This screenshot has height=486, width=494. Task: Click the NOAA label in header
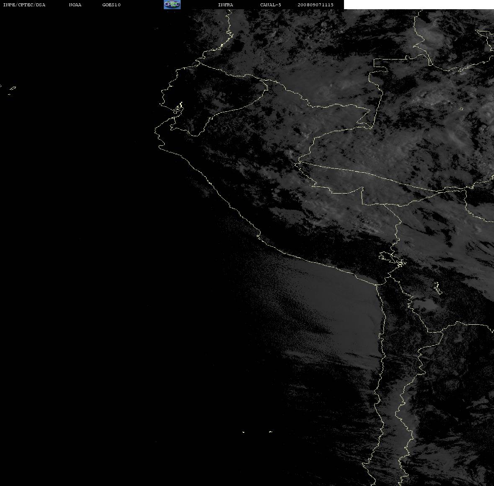[x=75, y=5]
